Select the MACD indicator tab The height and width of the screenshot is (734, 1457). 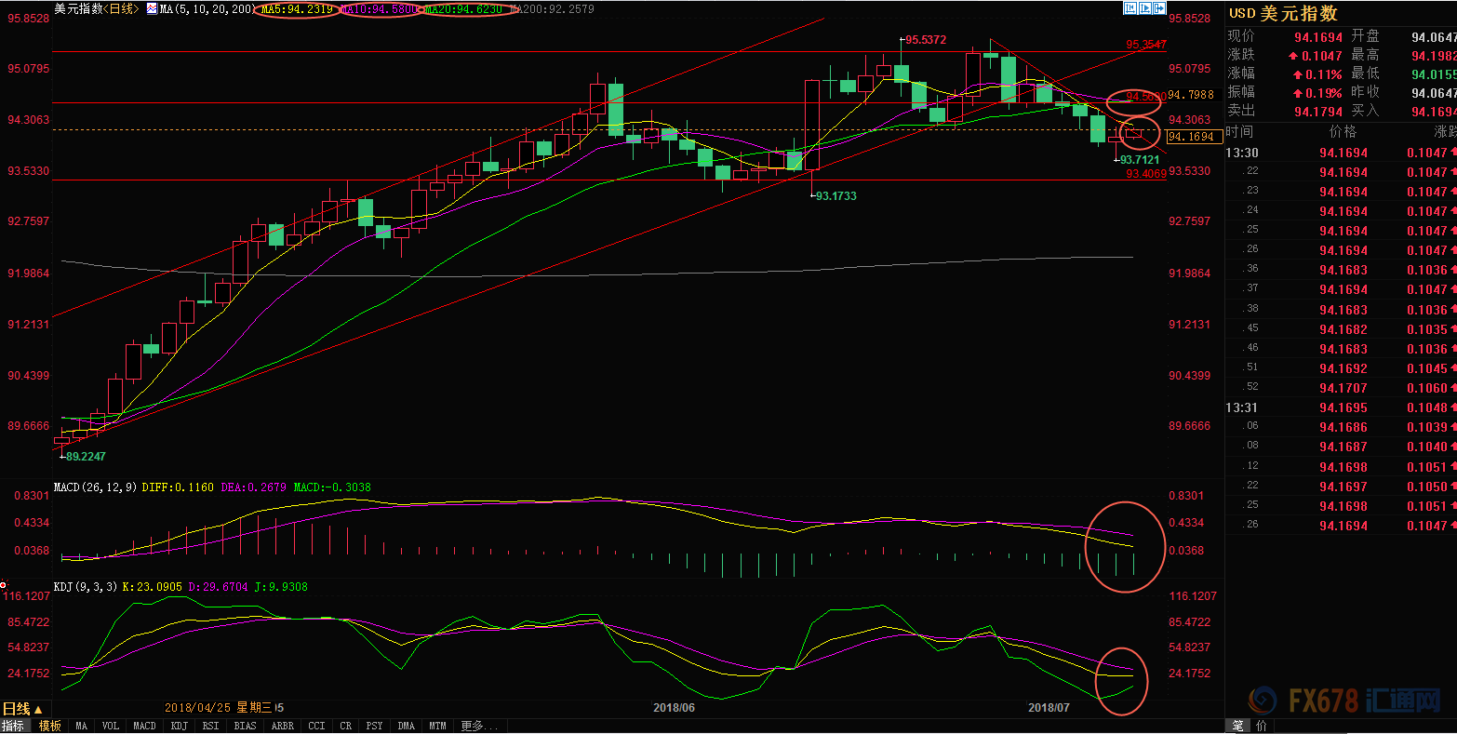(145, 726)
